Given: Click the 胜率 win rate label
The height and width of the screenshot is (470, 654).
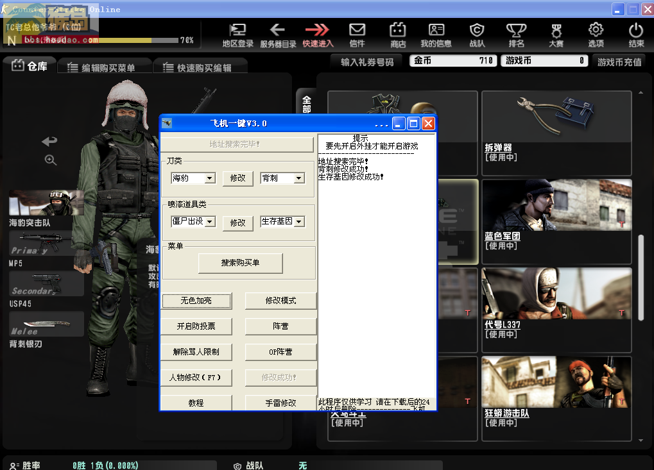Looking at the screenshot, I should pos(31,466).
